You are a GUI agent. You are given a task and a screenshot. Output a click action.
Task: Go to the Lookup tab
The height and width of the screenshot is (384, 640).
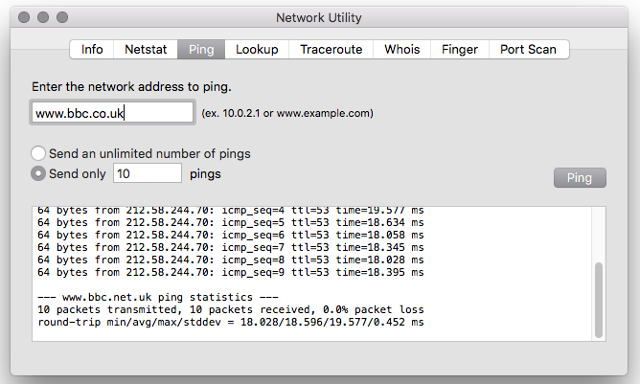click(x=257, y=49)
